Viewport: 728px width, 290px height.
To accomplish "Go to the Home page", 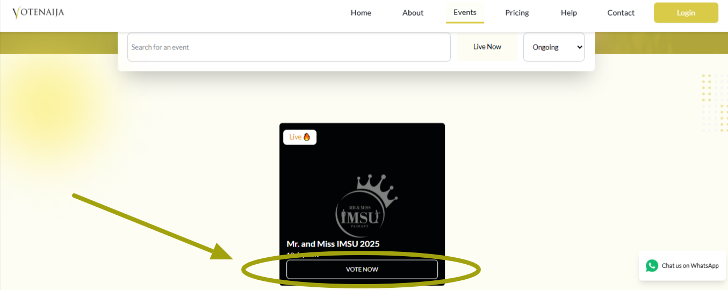I will pos(361,13).
